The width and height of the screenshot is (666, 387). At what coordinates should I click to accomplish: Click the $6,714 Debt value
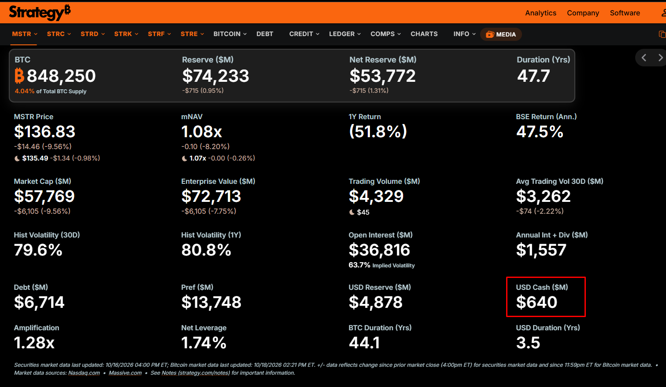pyautogui.click(x=39, y=302)
